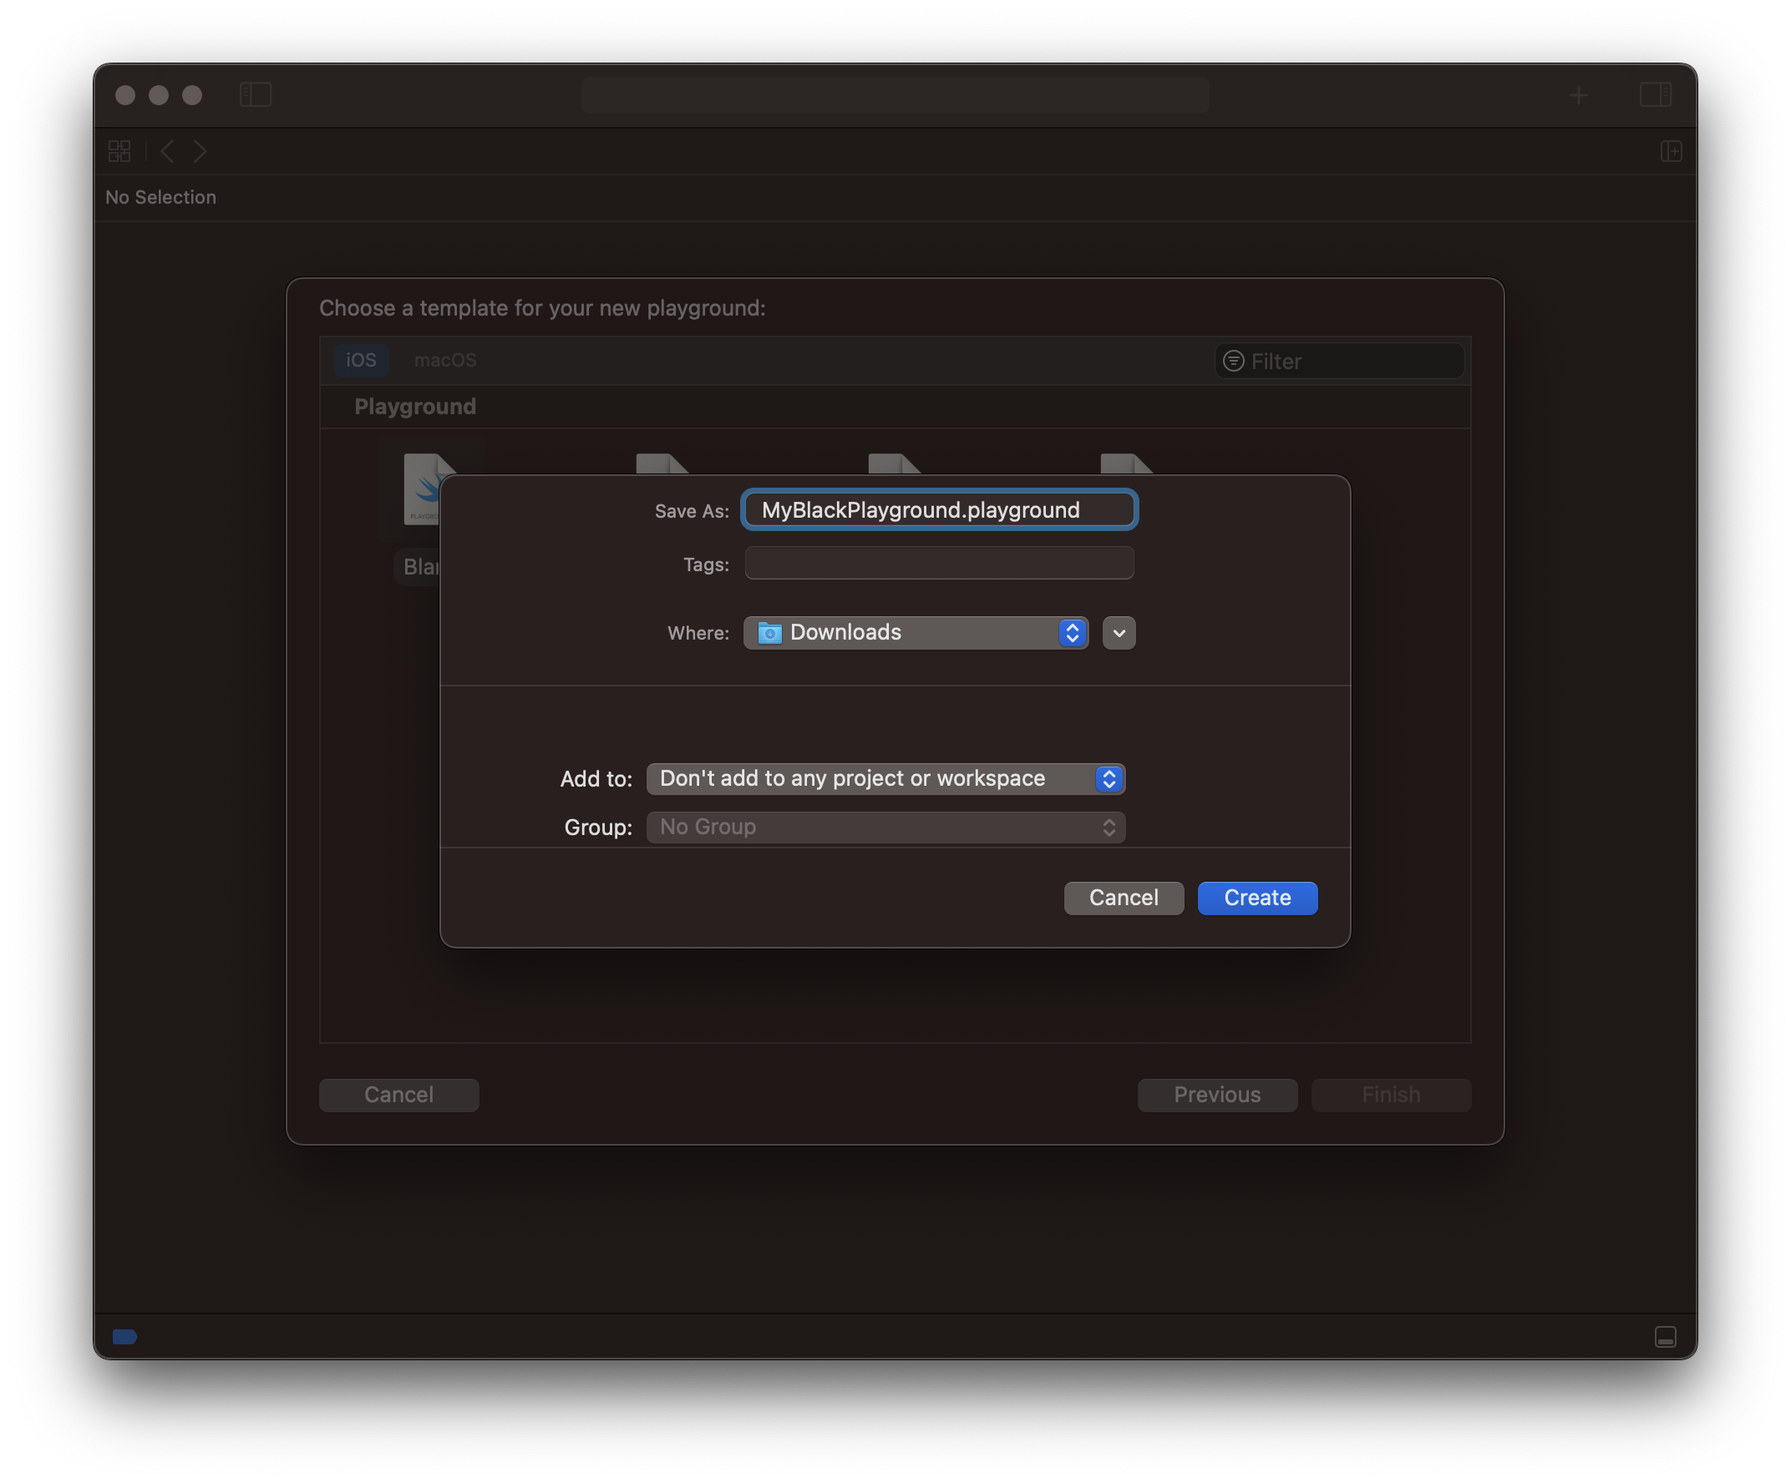Screen dimensions: 1791x1483
Task: Click the Downloads folder icon
Action: click(769, 632)
